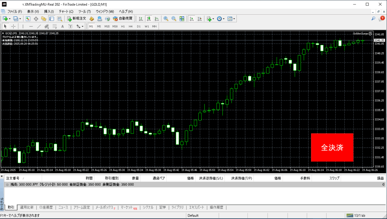Switch chart to line chart display
387x219 pixels.
pos(156,19)
